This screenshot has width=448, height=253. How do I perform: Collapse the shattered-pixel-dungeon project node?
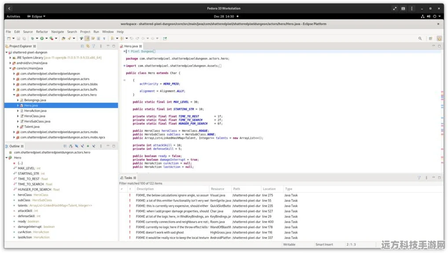(x=7, y=52)
